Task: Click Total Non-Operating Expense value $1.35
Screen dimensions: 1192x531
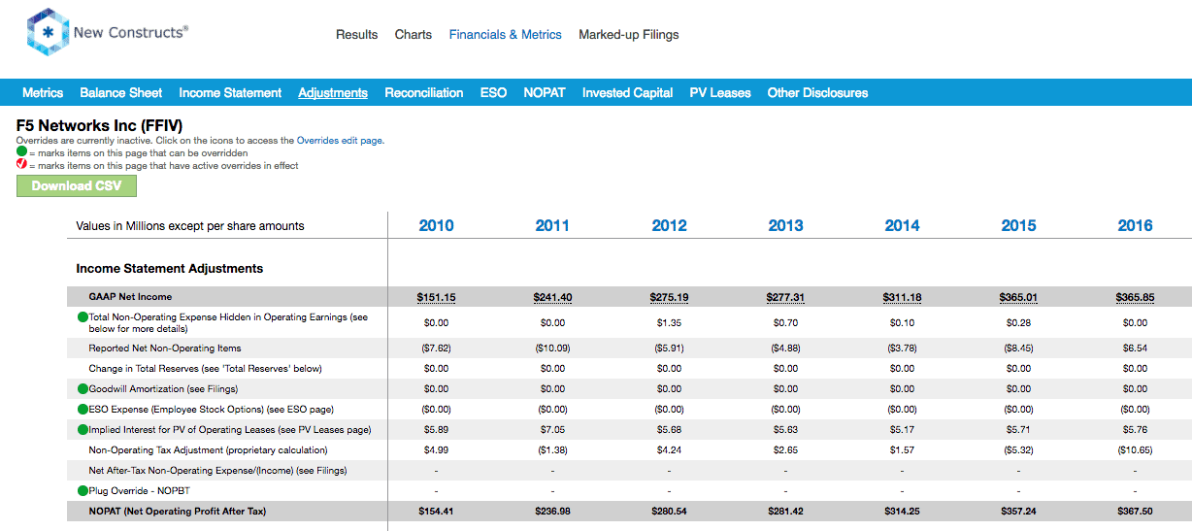Action: coord(670,323)
